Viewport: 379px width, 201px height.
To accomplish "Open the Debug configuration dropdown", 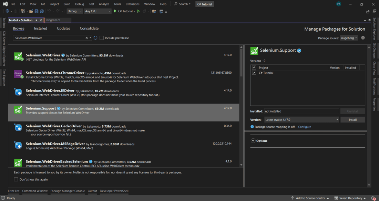I will pyautogui.click(x=74, y=11).
